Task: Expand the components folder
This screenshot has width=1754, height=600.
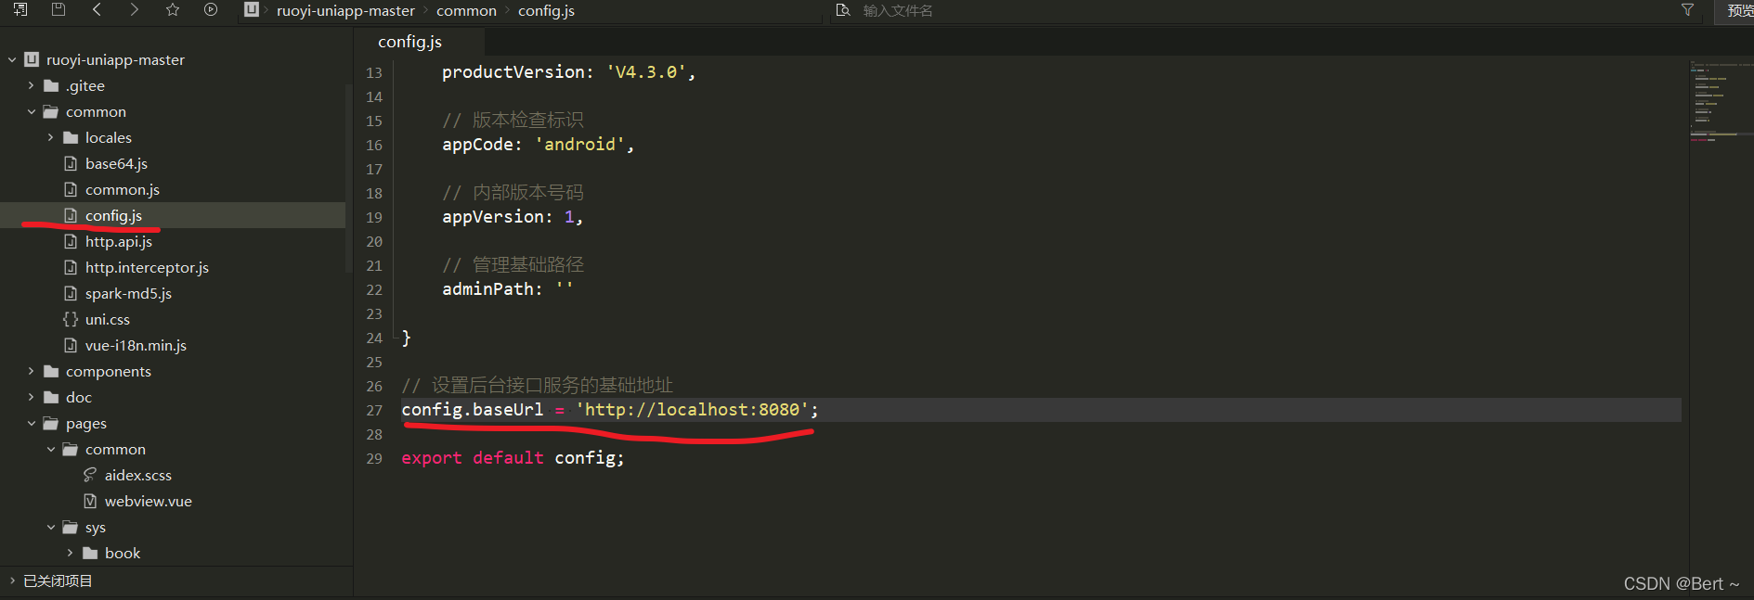Action: pos(31,371)
